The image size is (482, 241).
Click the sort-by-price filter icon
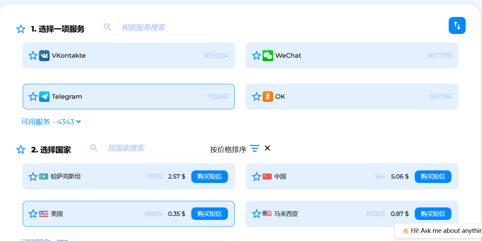pos(254,149)
